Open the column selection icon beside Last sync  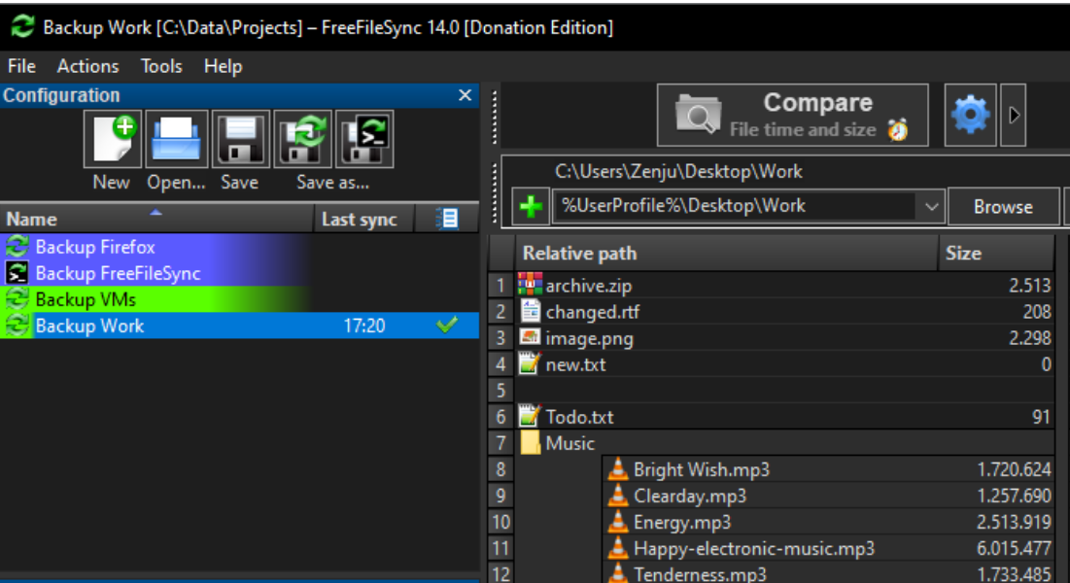pos(446,218)
